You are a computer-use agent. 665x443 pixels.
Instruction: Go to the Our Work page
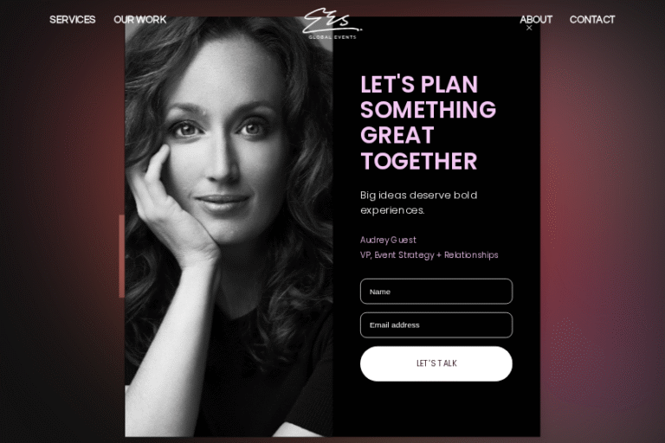pyautogui.click(x=140, y=20)
